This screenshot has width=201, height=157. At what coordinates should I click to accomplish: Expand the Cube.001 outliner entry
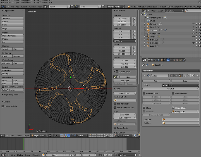tap(145, 30)
